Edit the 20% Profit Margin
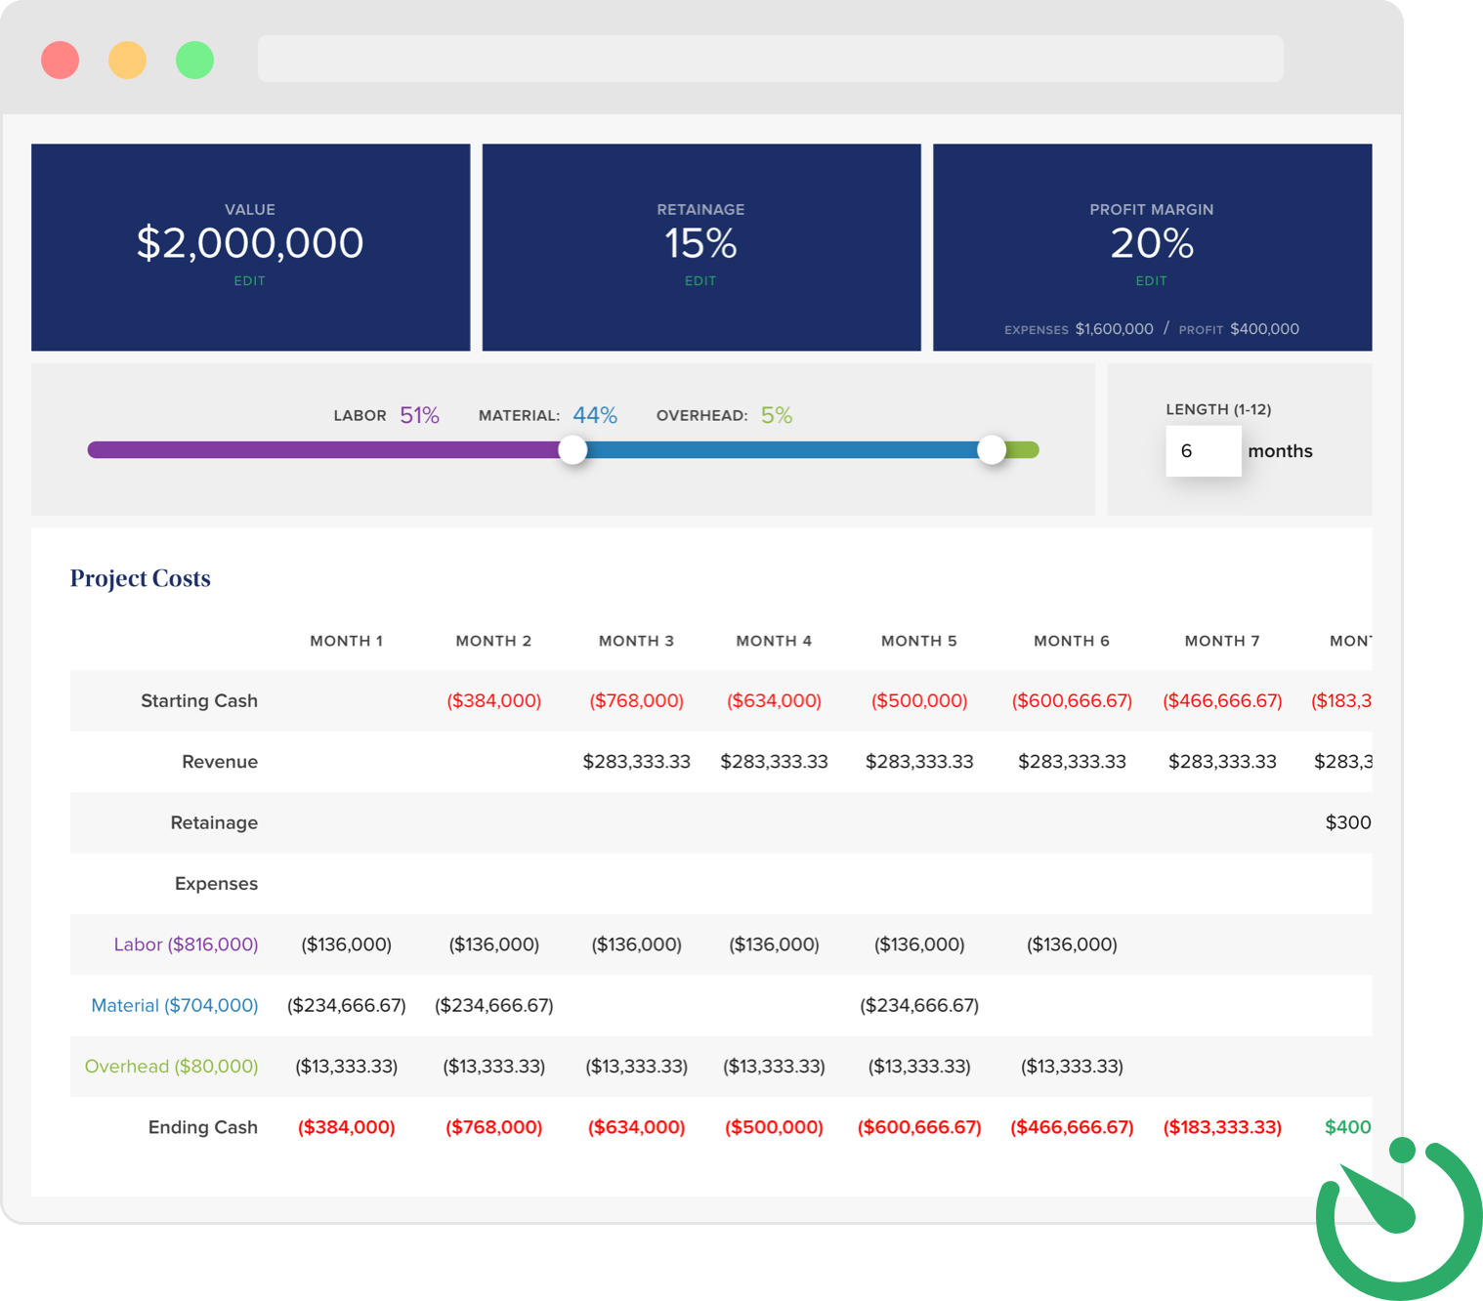The image size is (1483, 1301). point(1152,280)
